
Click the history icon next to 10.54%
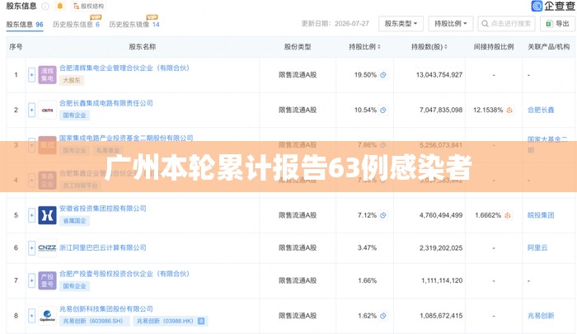click(383, 110)
